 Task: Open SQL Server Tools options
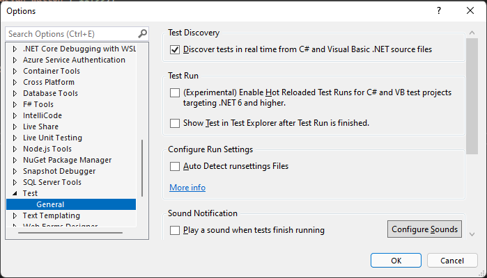click(x=52, y=182)
